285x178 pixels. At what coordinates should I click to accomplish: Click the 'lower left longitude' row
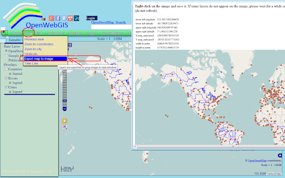[x=157, y=19]
